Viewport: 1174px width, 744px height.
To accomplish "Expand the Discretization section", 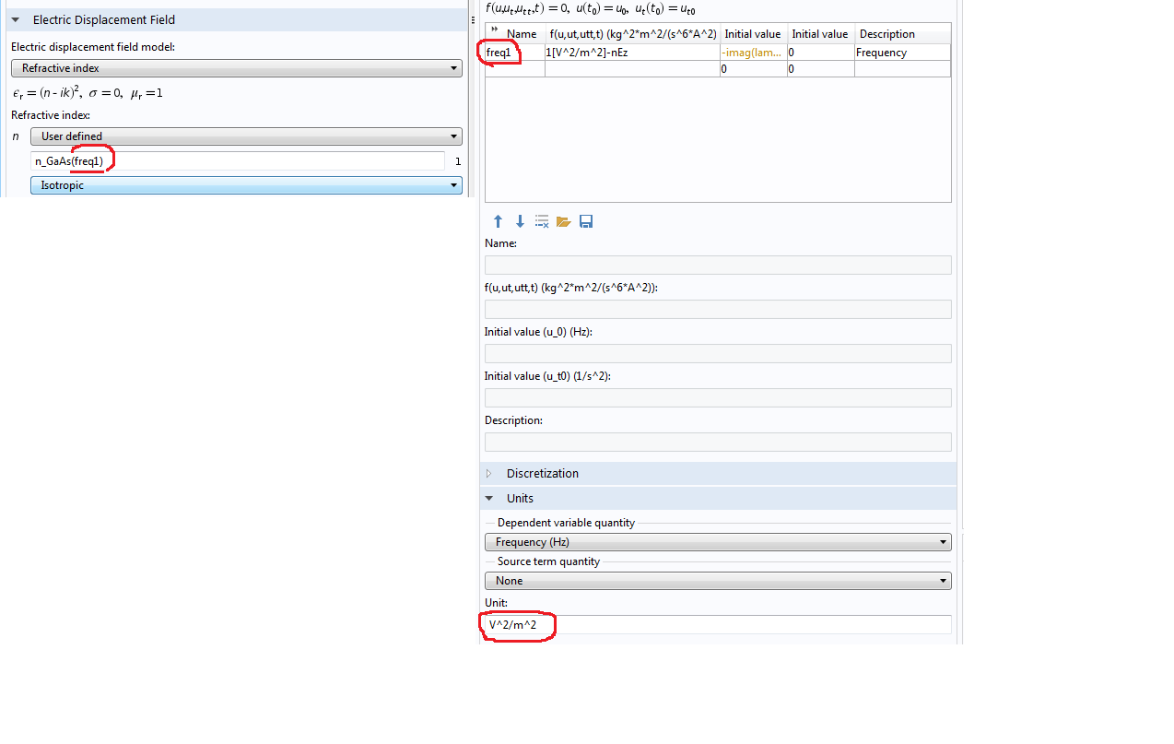I will (x=490, y=474).
